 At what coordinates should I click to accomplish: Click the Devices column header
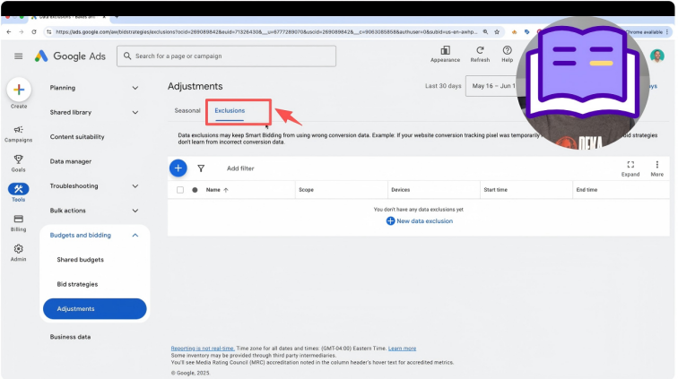pyautogui.click(x=400, y=190)
